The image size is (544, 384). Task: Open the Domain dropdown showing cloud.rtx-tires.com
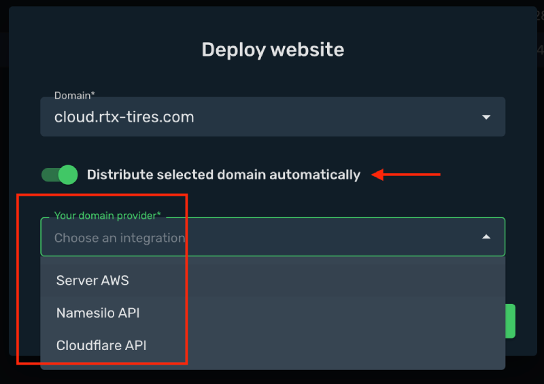pyautogui.click(x=273, y=116)
